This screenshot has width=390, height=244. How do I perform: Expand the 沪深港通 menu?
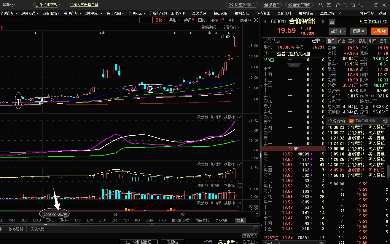tap(30, 13)
